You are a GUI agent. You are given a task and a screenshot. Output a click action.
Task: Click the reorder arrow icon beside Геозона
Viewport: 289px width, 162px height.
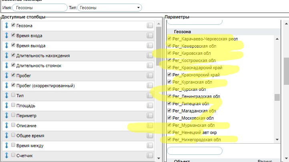tap(6, 26)
